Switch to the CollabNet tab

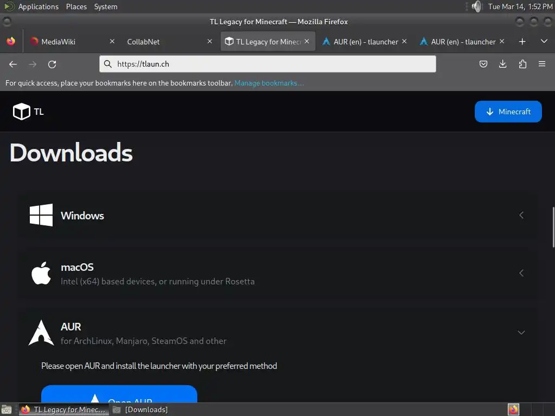click(x=169, y=41)
